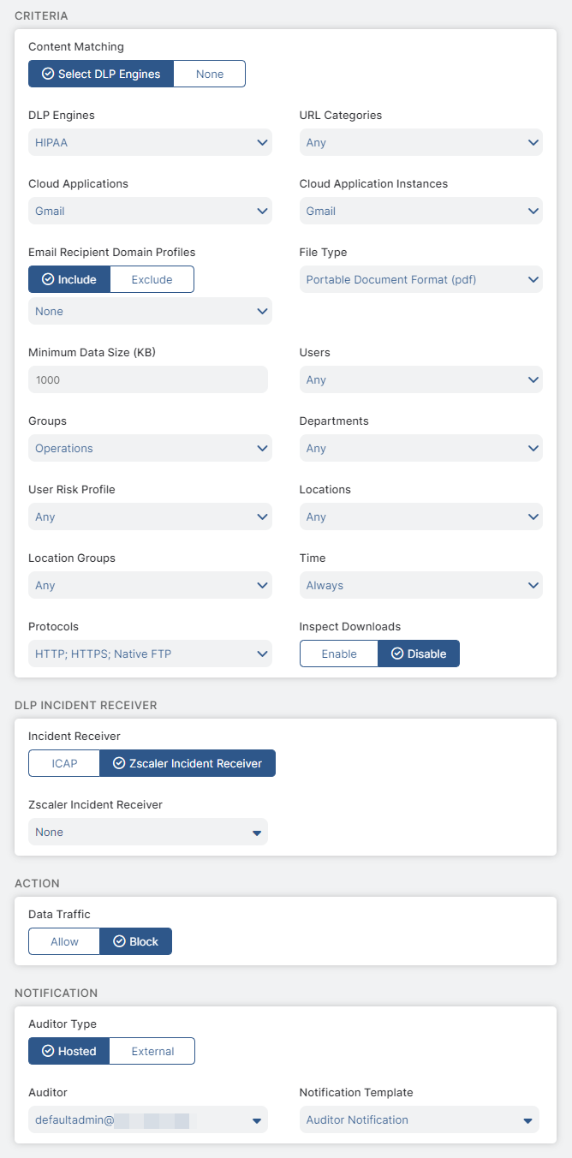Expand the Protocols dropdown
The width and height of the screenshot is (572, 1158).
(x=150, y=654)
